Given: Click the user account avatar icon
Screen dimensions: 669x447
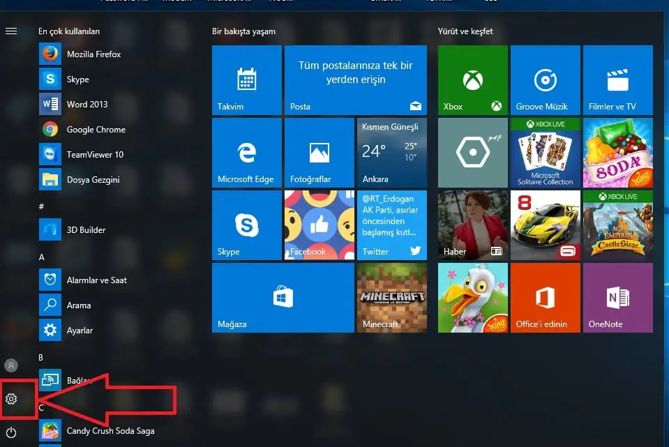Looking at the screenshot, I should click(x=10, y=365).
